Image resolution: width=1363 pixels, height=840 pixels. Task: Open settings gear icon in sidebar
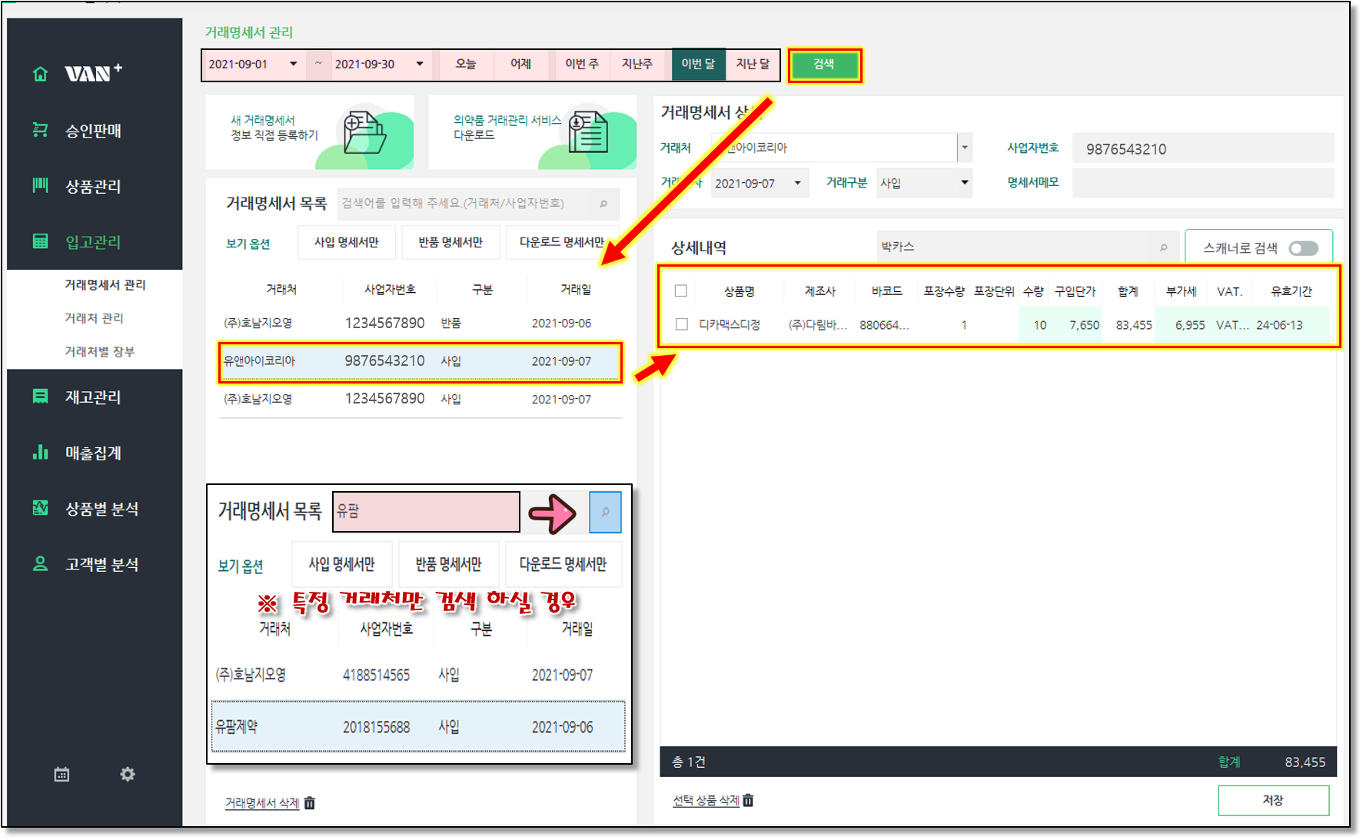pos(128,774)
